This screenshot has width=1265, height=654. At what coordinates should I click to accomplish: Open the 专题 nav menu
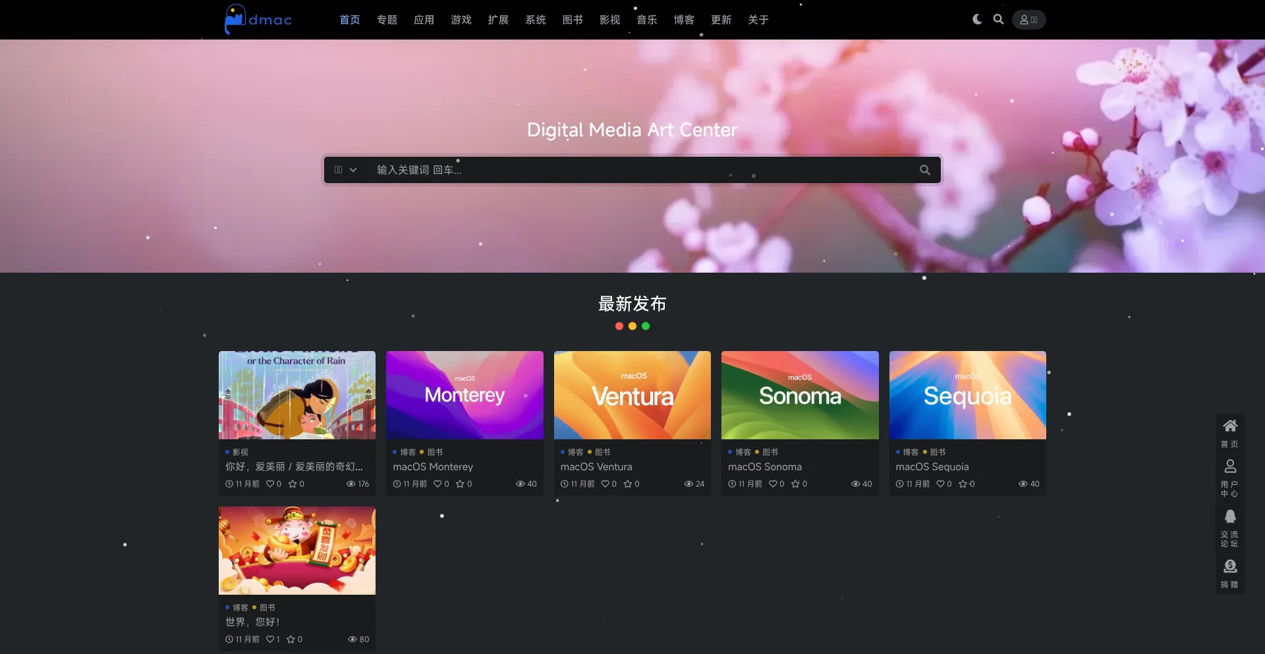tap(387, 20)
